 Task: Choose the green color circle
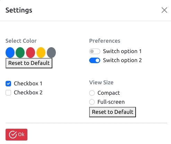tap(20, 52)
